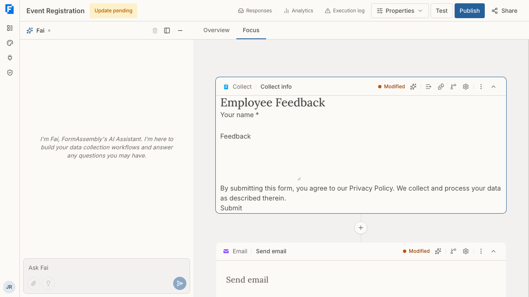
Task: Add a step with the plus button
Action: (x=361, y=228)
